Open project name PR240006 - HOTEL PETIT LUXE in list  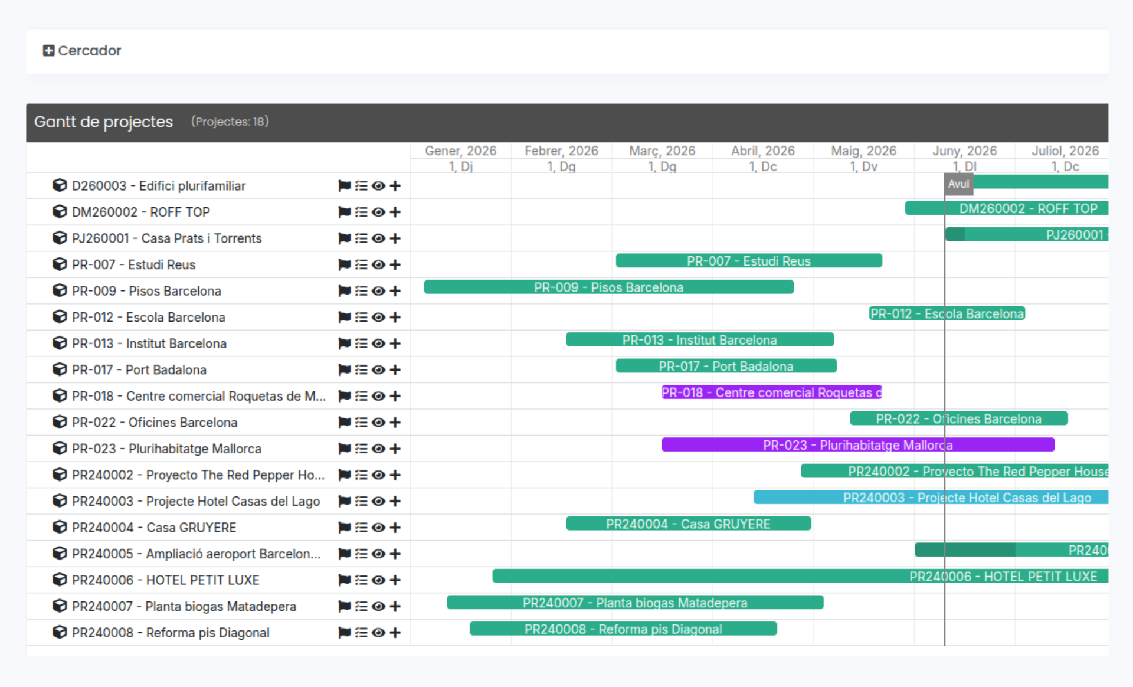[x=166, y=580]
